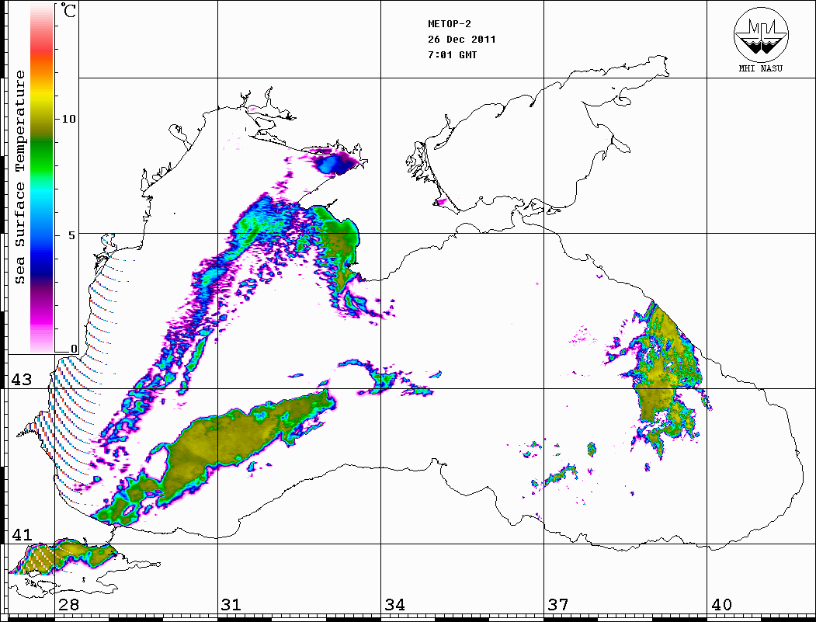
Task: Click the longitude label '34'
Action: 394,604
